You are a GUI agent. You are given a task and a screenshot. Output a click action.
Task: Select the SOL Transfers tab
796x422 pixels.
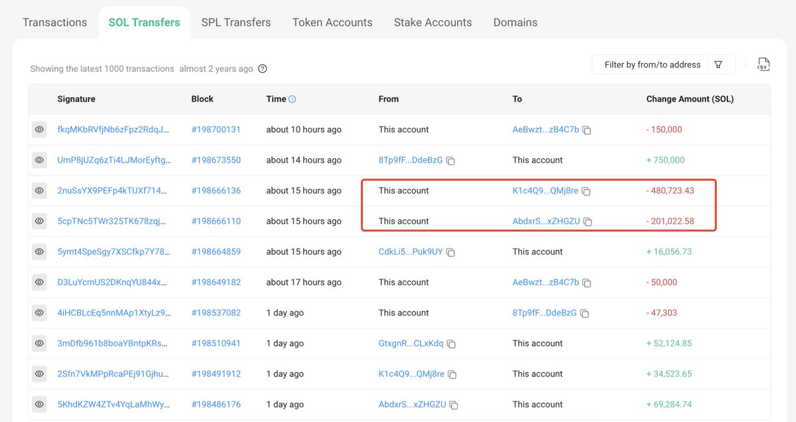[144, 23]
